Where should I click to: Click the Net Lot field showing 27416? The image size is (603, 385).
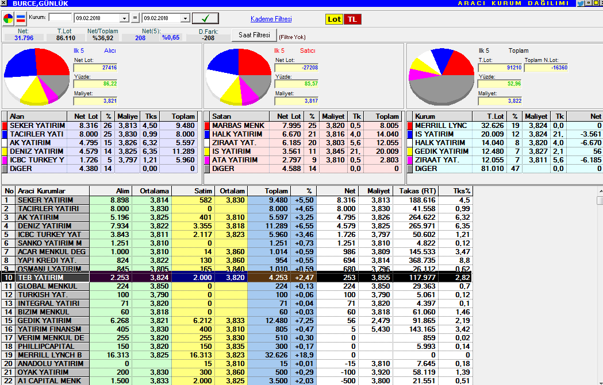point(95,68)
